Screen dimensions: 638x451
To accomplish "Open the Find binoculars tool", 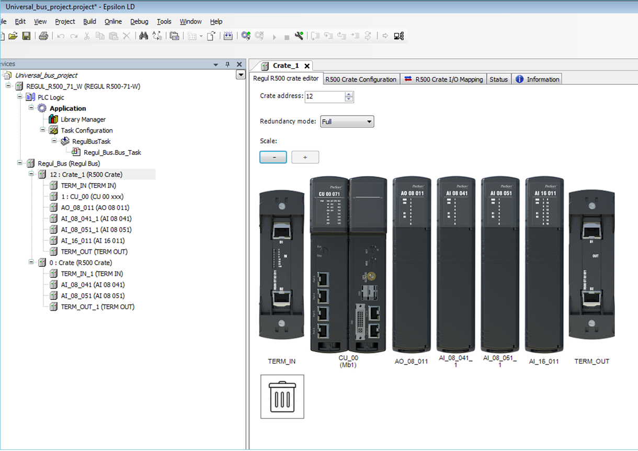I will click(143, 36).
